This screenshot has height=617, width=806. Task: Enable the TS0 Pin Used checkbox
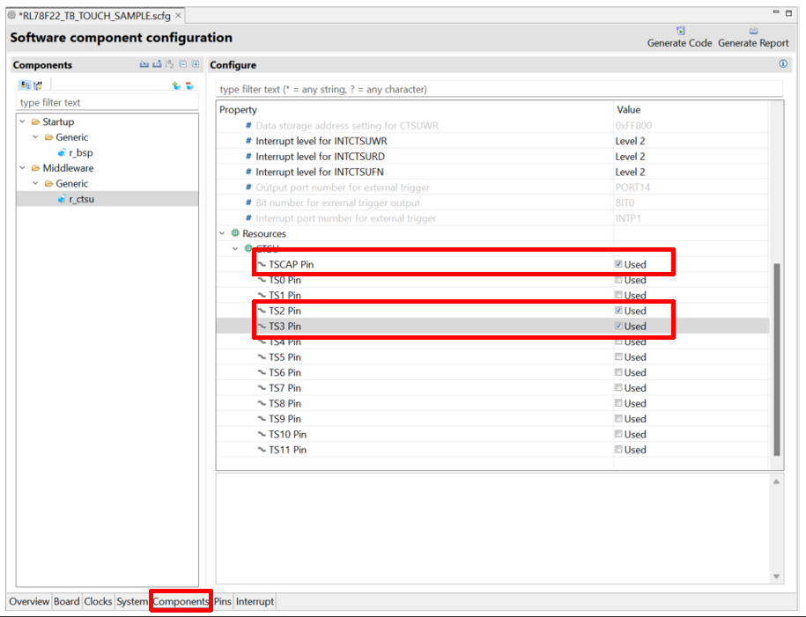click(619, 280)
